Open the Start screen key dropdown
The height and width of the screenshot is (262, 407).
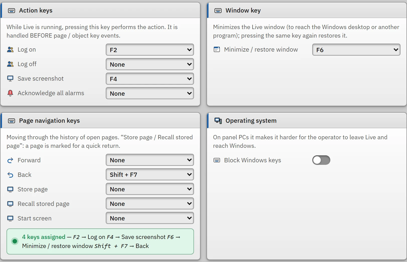click(150, 218)
